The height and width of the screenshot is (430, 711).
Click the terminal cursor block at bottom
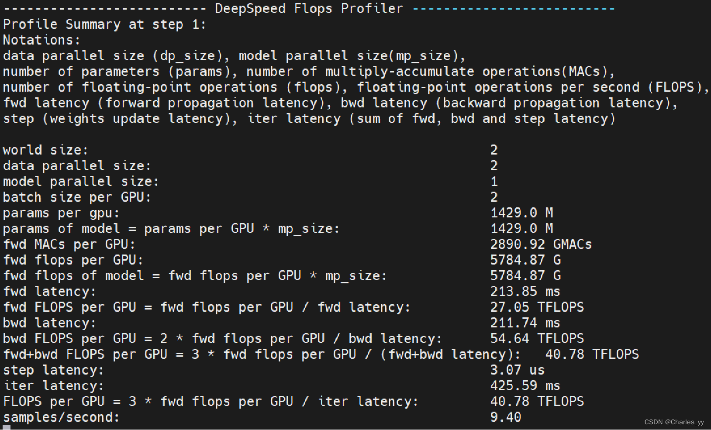(7, 427)
